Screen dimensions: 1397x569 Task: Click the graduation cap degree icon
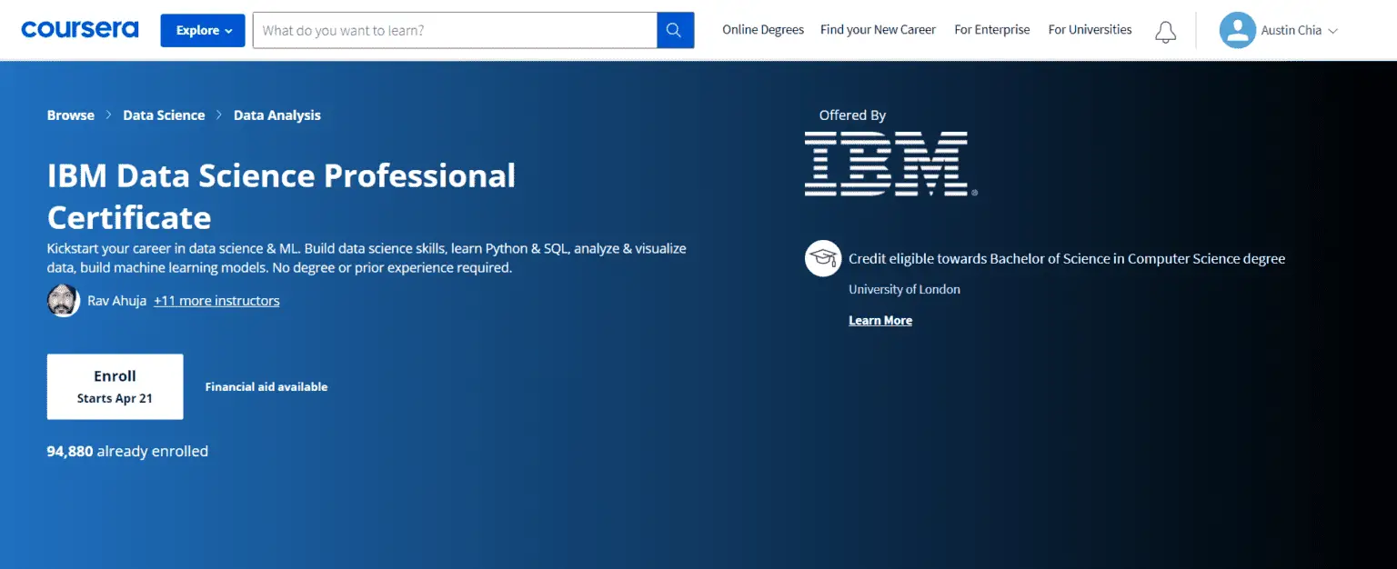tap(823, 258)
